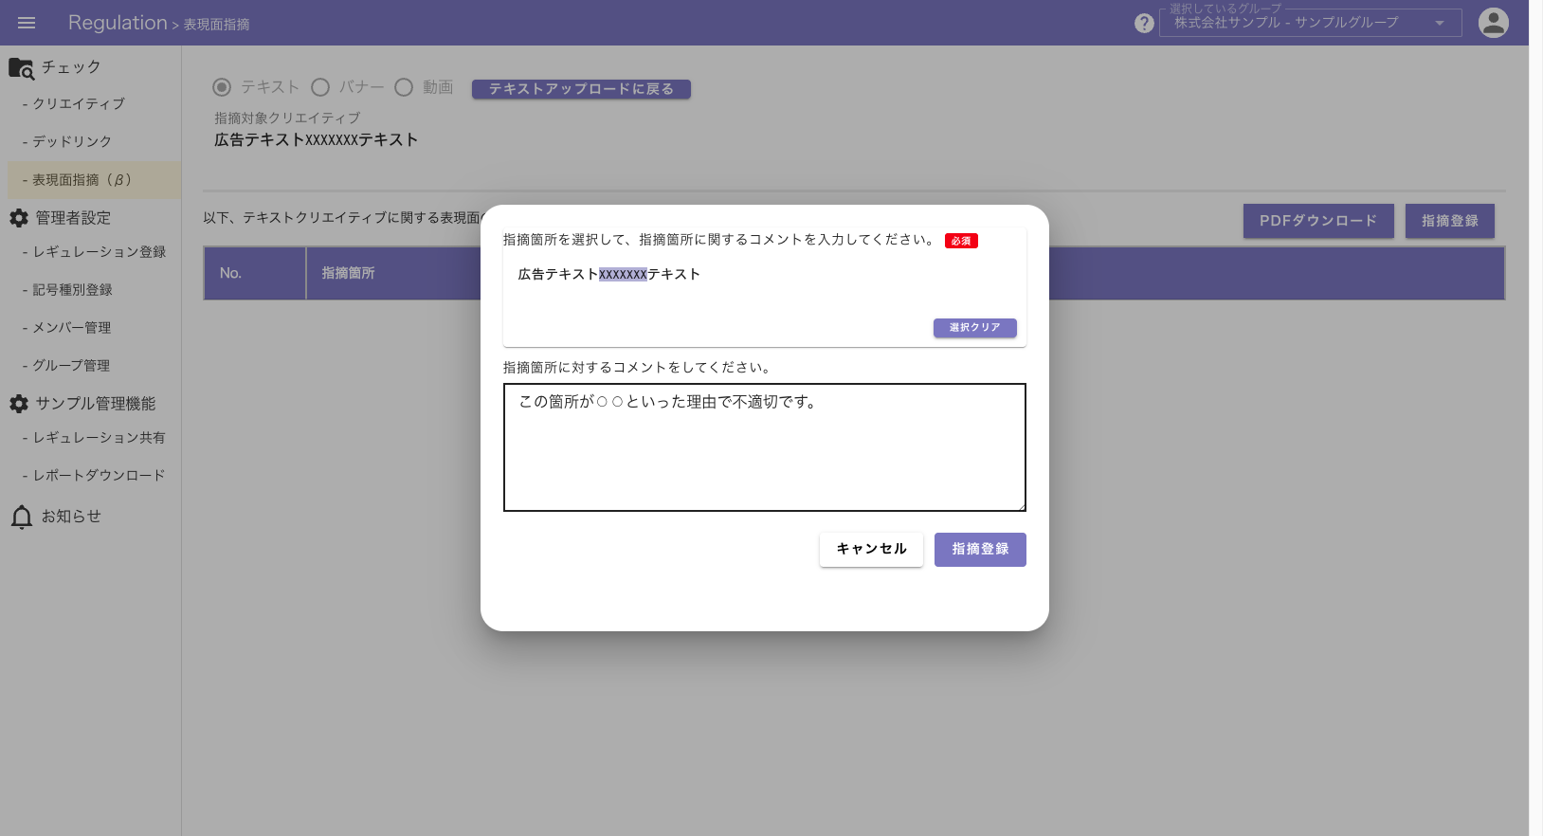Image resolution: width=1543 pixels, height=836 pixels.
Task: Click the チェック folder-search icon
Action: coord(21,68)
